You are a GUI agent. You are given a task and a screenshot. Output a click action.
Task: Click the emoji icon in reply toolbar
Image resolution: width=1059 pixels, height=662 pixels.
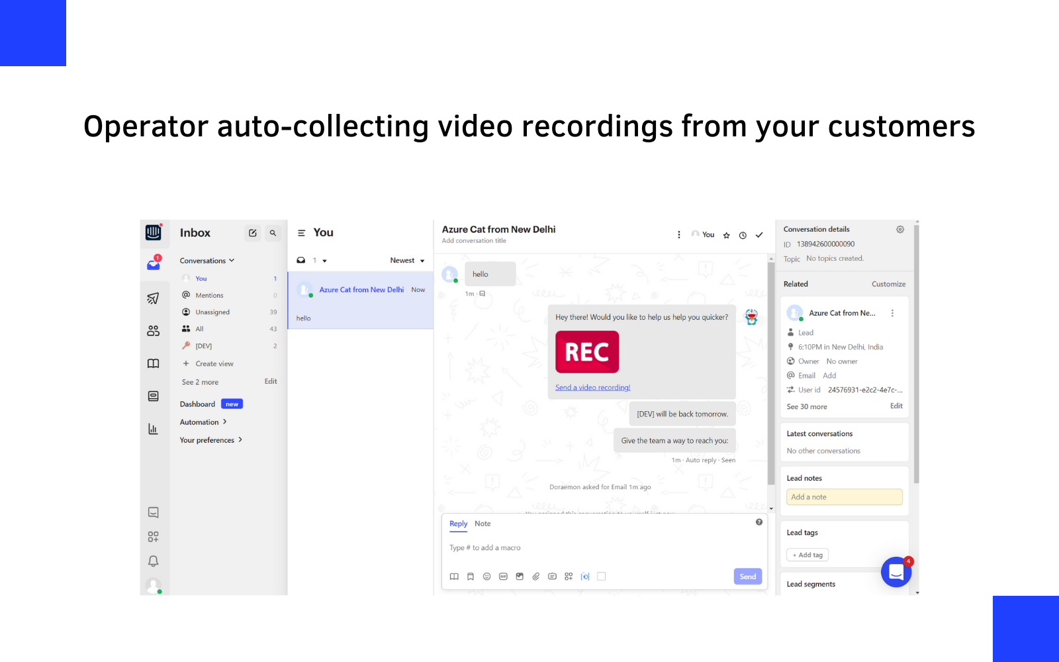click(x=486, y=576)
